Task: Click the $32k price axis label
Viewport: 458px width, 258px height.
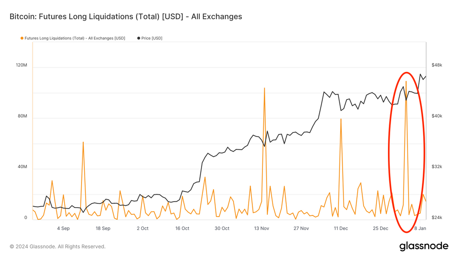Action: 437,167
